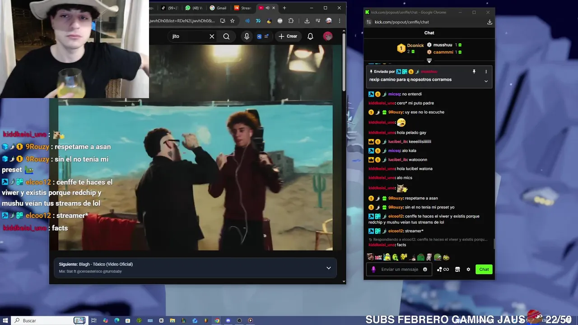This screenshot has width=578, height=325.
Task: Open Microsoft Edge from the taskbar
Action: click(117, 320)
